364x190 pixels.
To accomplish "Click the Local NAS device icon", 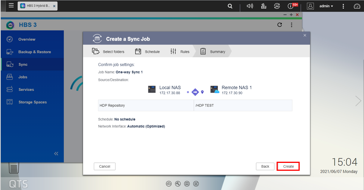I will (x=152, y=89).
